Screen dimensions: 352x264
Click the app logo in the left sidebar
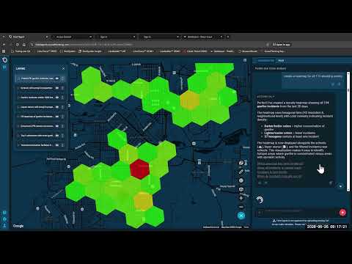click(4, 60)
